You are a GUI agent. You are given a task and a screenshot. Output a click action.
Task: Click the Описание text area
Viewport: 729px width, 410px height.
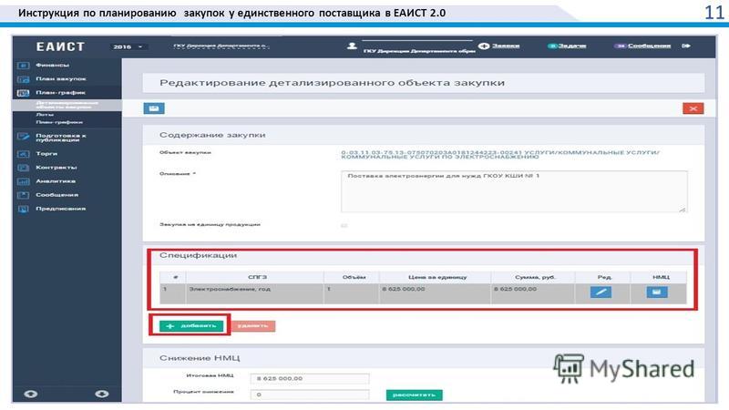pos(514,191)
